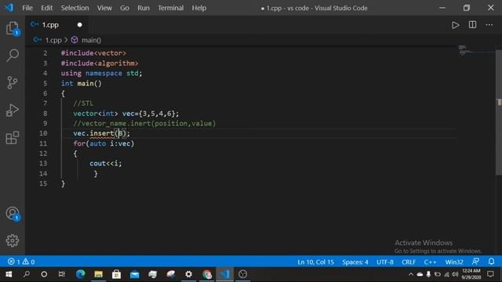Show errors and warnings in Problems panel

[21, 262]
